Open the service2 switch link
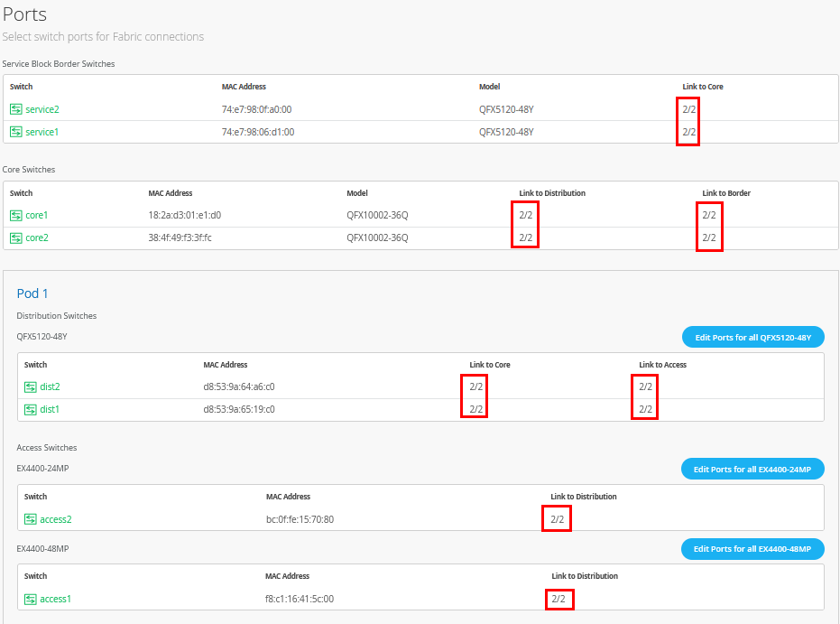840x624 pixels. tap(42, 109)
